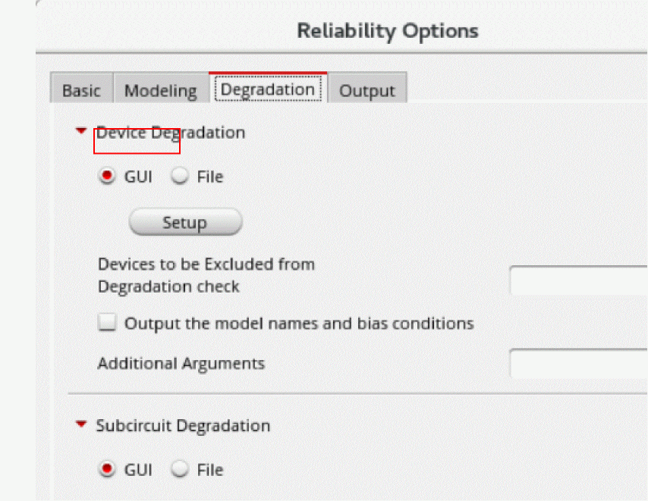
Task: Click the Additional Arguments label
Action: point(181,364)
